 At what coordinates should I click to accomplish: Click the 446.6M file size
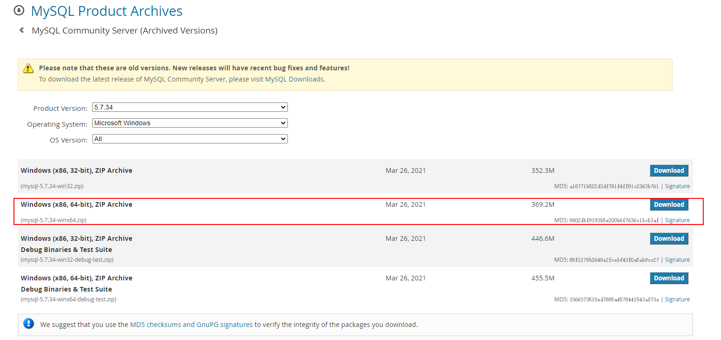(543, 238)
